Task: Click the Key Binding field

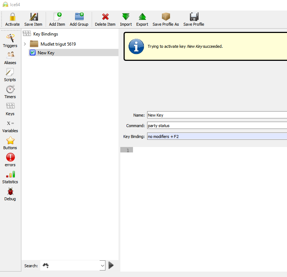Action: click(217, 137)
